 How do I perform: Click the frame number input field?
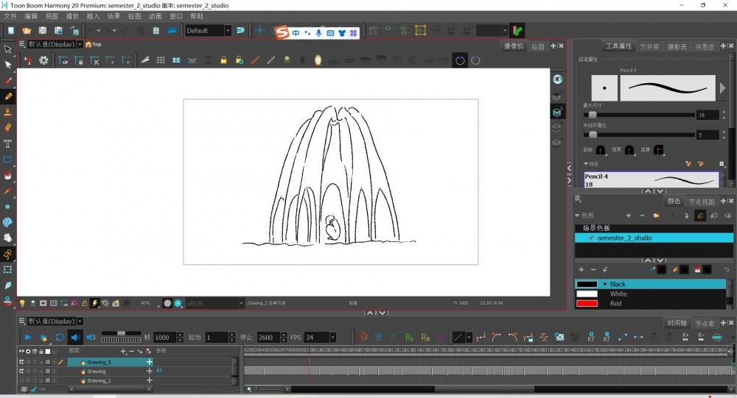[164, 338]
